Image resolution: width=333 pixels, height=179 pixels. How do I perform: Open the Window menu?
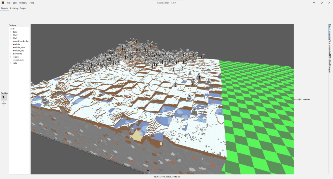coord(23,3)
